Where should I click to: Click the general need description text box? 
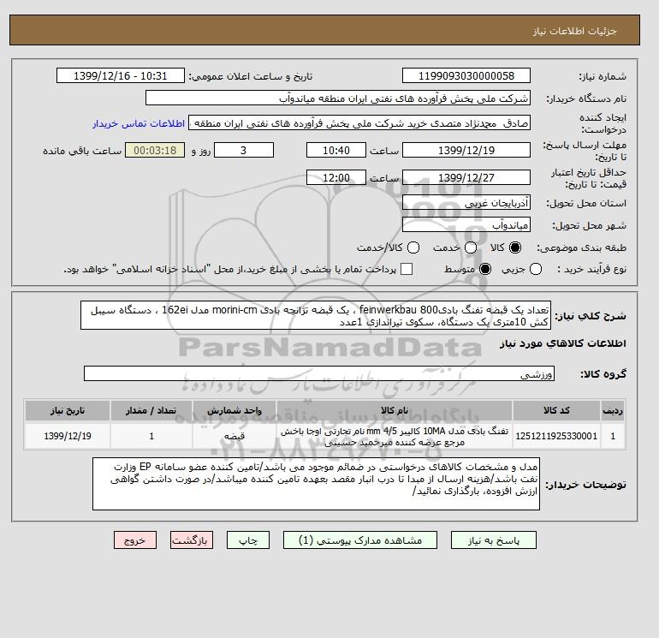pos(316,315)
